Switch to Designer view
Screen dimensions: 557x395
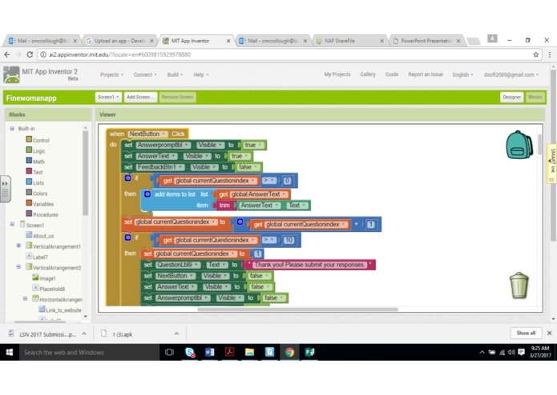511,97
